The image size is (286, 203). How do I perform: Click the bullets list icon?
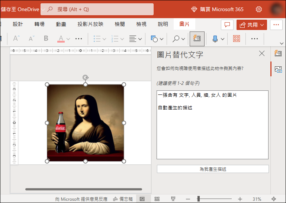tap(97, 39)
